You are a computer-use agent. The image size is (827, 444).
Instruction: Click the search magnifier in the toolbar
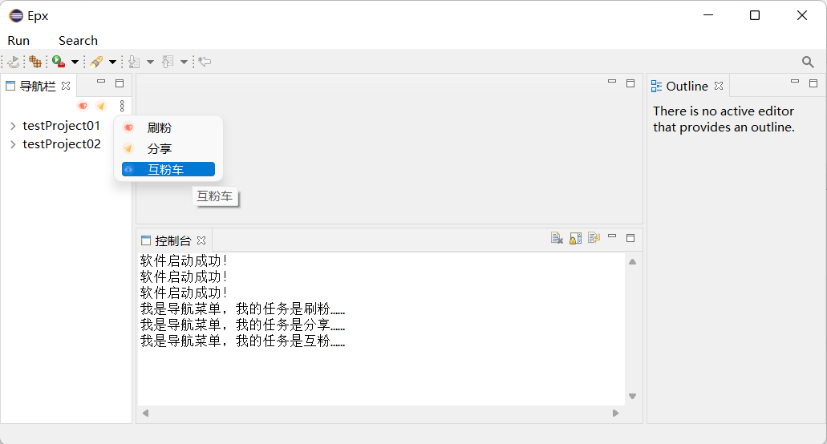coord(808,62)
